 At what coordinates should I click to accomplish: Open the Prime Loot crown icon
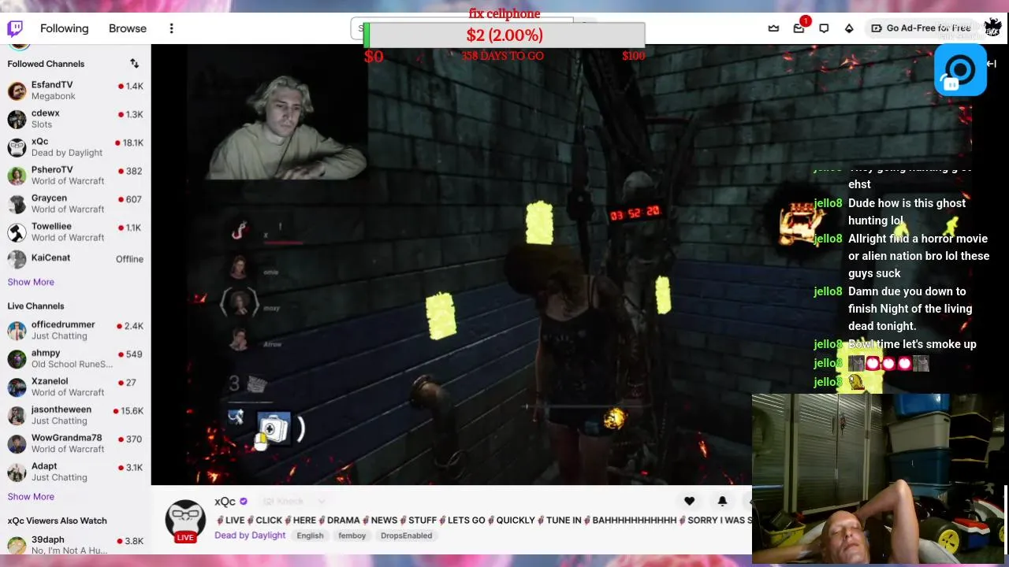pos(773,28)
